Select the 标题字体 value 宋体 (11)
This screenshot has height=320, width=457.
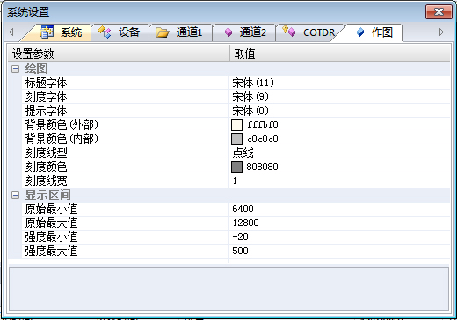point(253,82)
